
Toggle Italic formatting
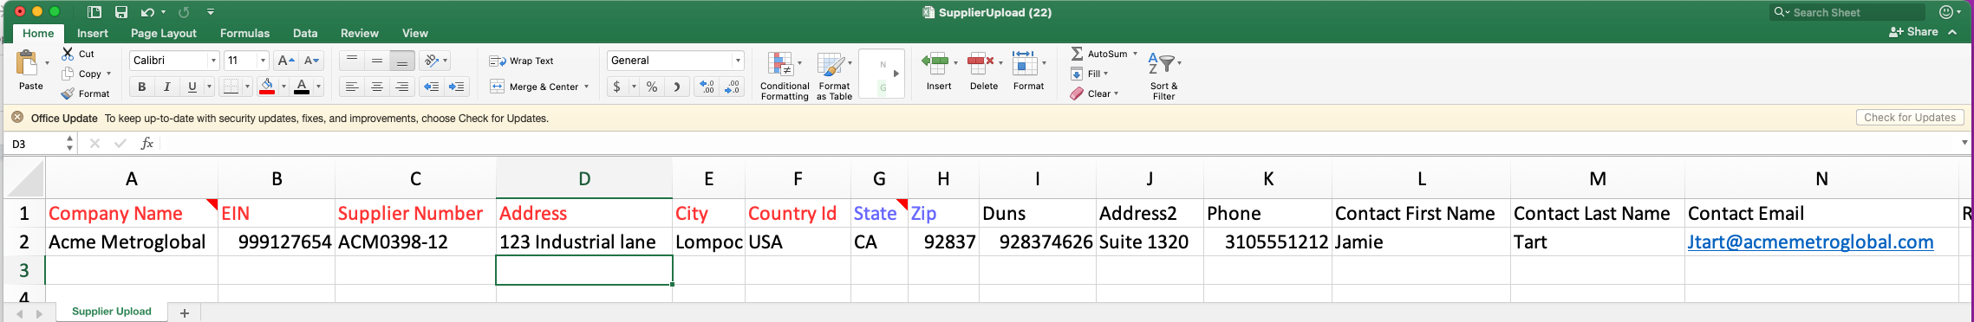pos(166,87)
